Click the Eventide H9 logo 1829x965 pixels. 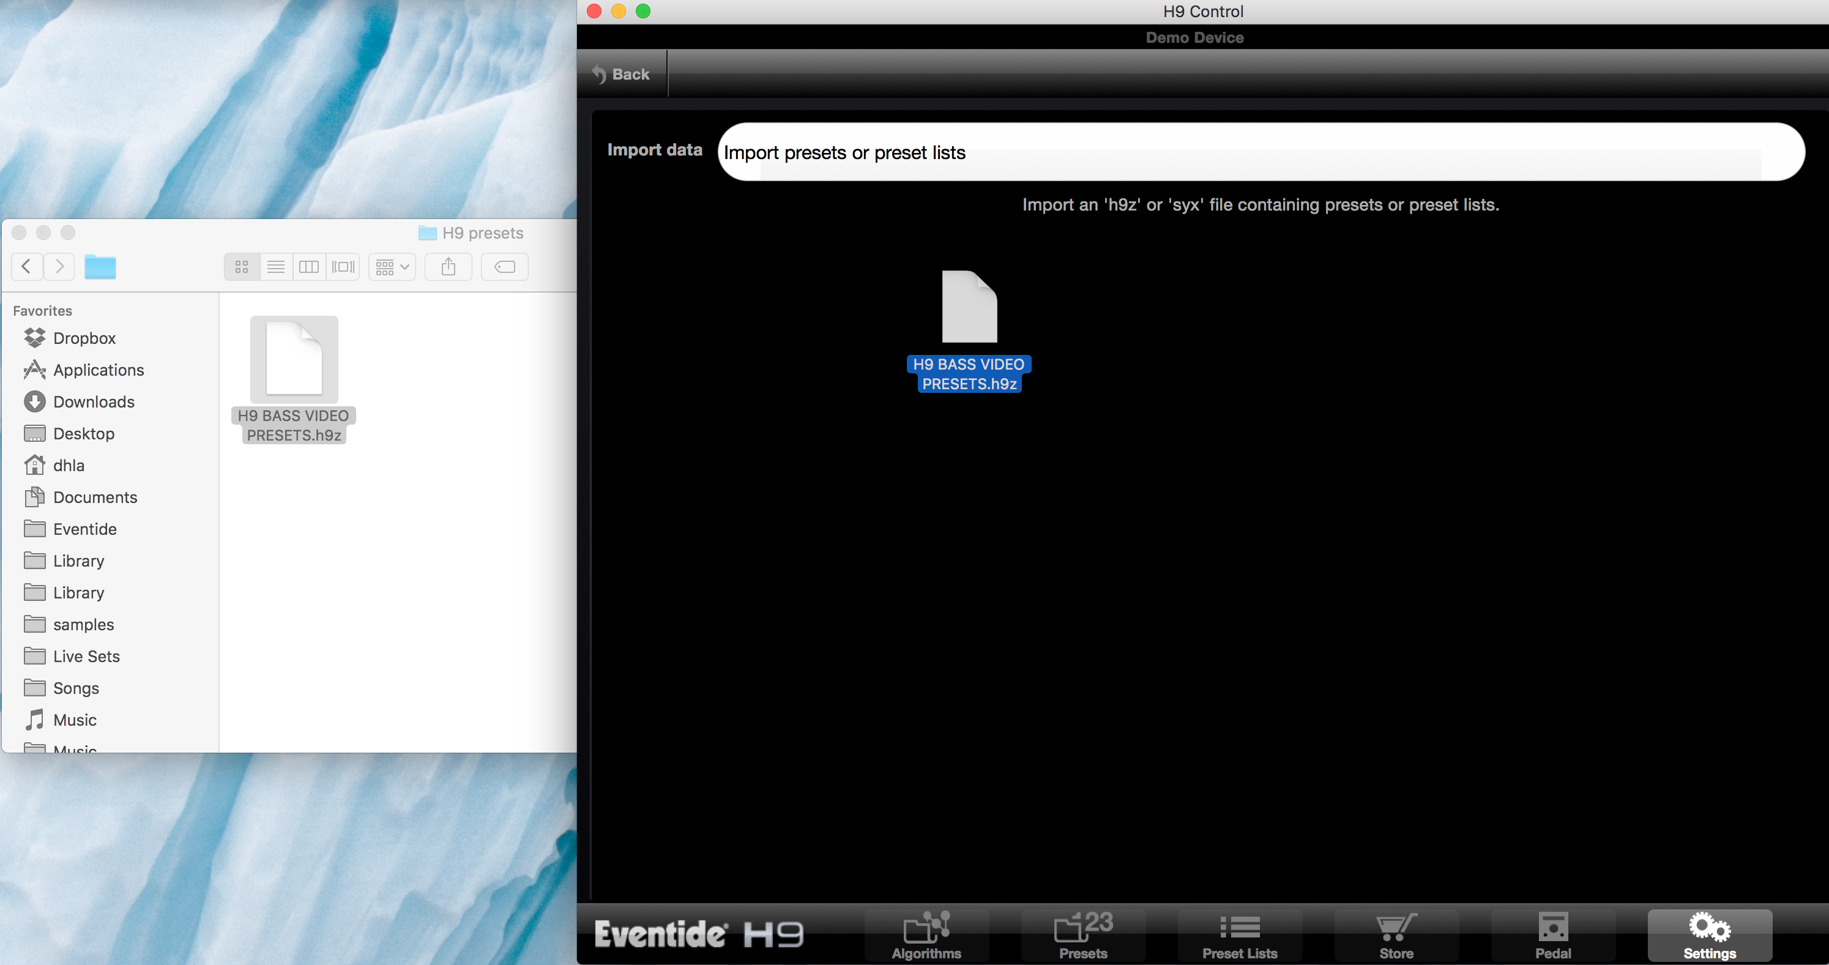(x=699, y=934)
